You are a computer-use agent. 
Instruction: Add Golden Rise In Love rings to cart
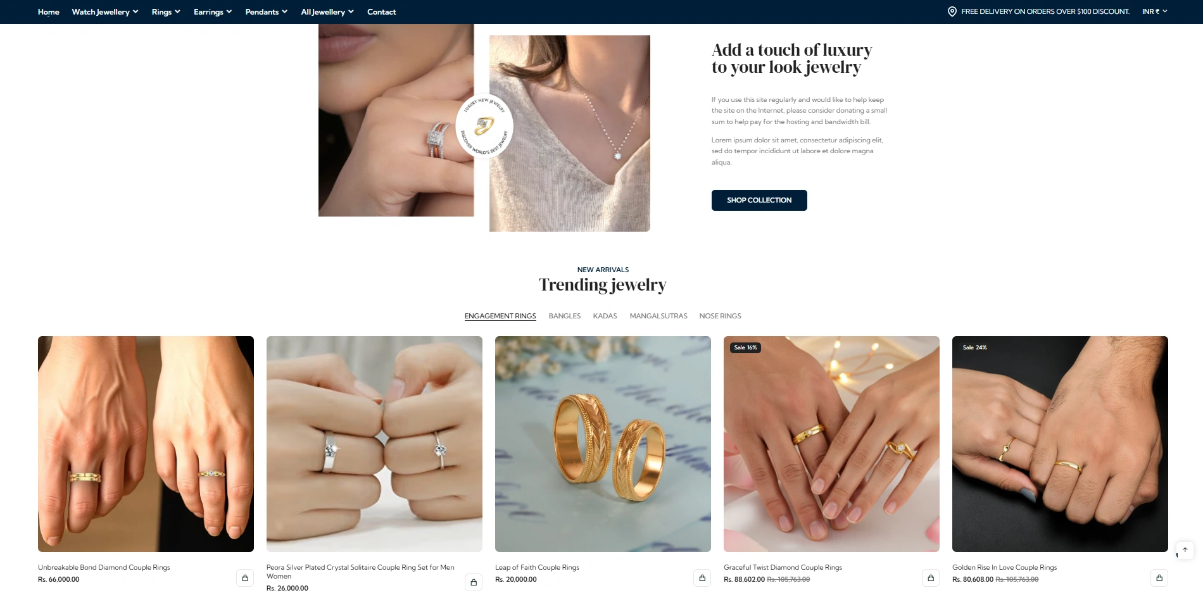tap(1159, 578)
